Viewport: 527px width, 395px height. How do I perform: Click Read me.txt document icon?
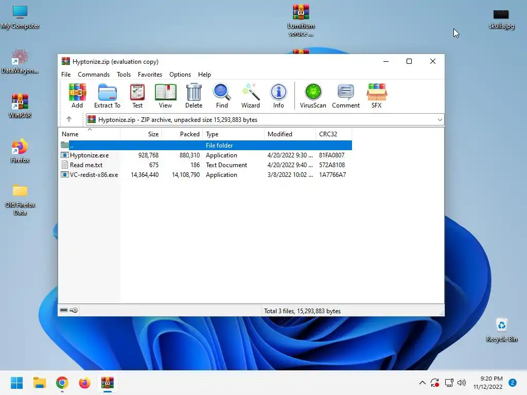[64, 165]
